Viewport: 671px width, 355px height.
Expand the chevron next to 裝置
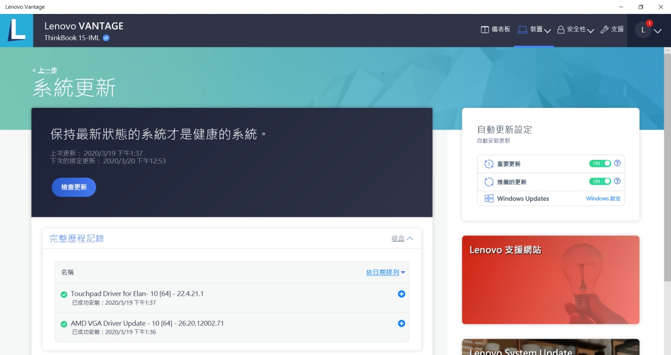(547, 31)
